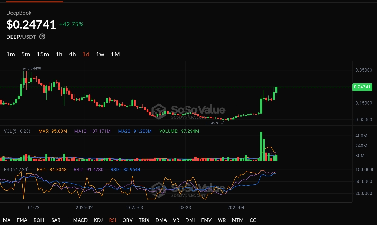
Task: Click the VOL(5,10,20) legend label
Action: tap(17, 131)
